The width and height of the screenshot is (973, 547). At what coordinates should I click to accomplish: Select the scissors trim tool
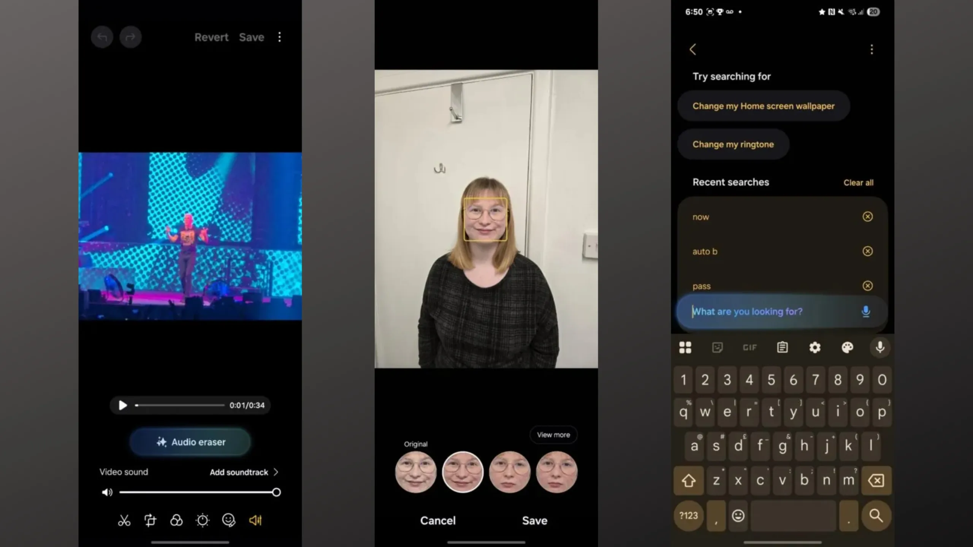coord(124,520)
